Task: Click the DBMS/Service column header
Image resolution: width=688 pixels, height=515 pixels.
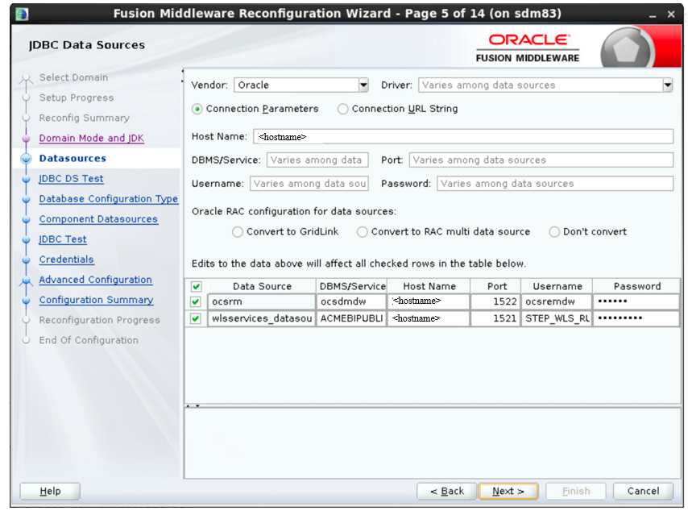Action: pos(352,286)
